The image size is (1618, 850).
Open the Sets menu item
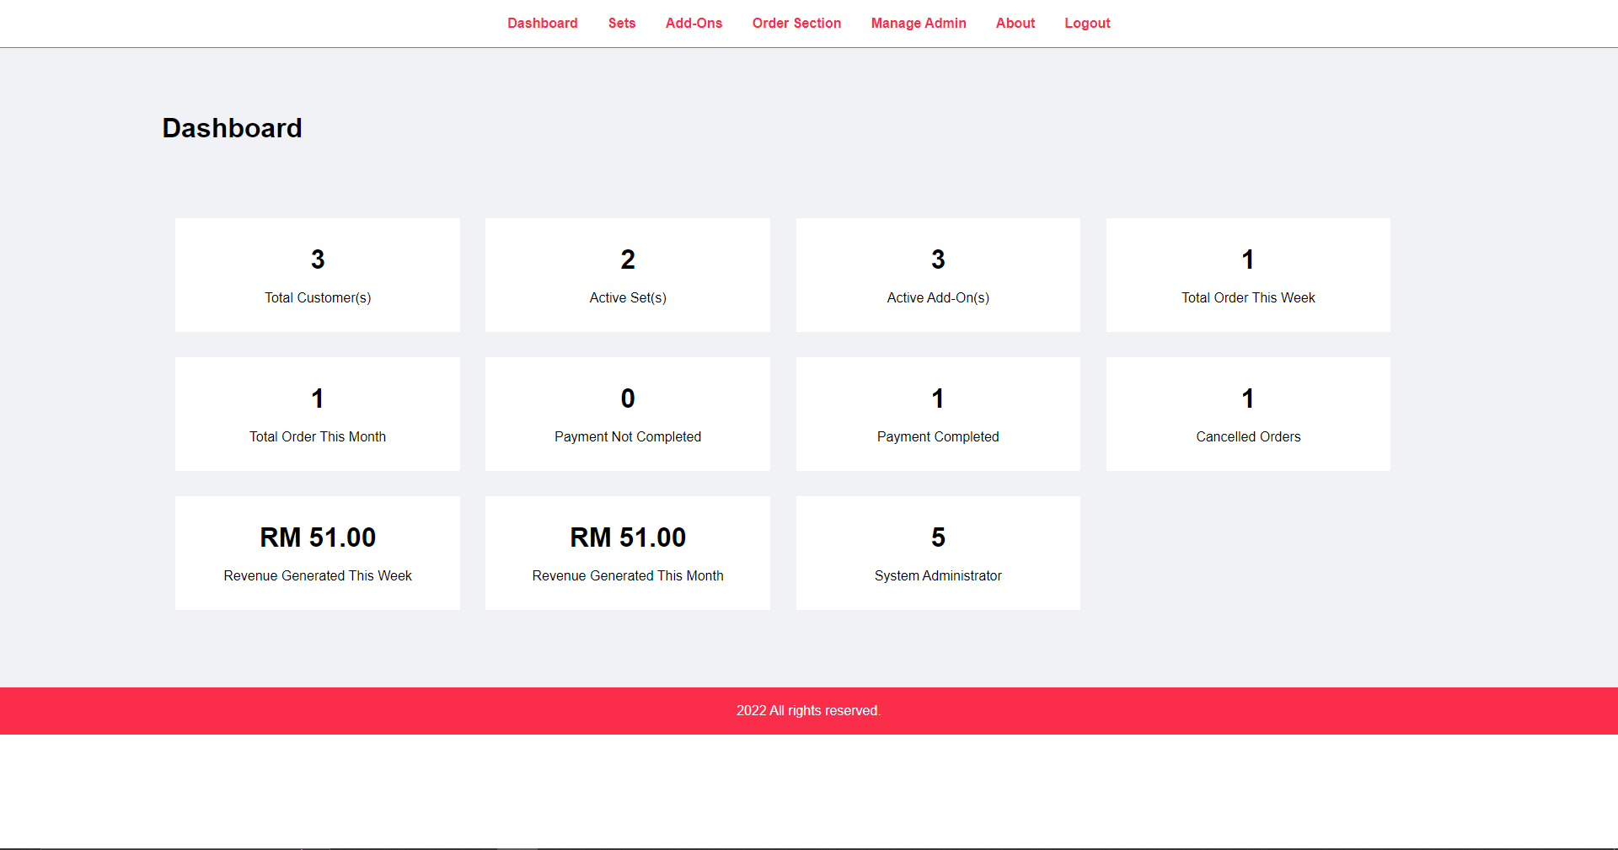point(622,23)
